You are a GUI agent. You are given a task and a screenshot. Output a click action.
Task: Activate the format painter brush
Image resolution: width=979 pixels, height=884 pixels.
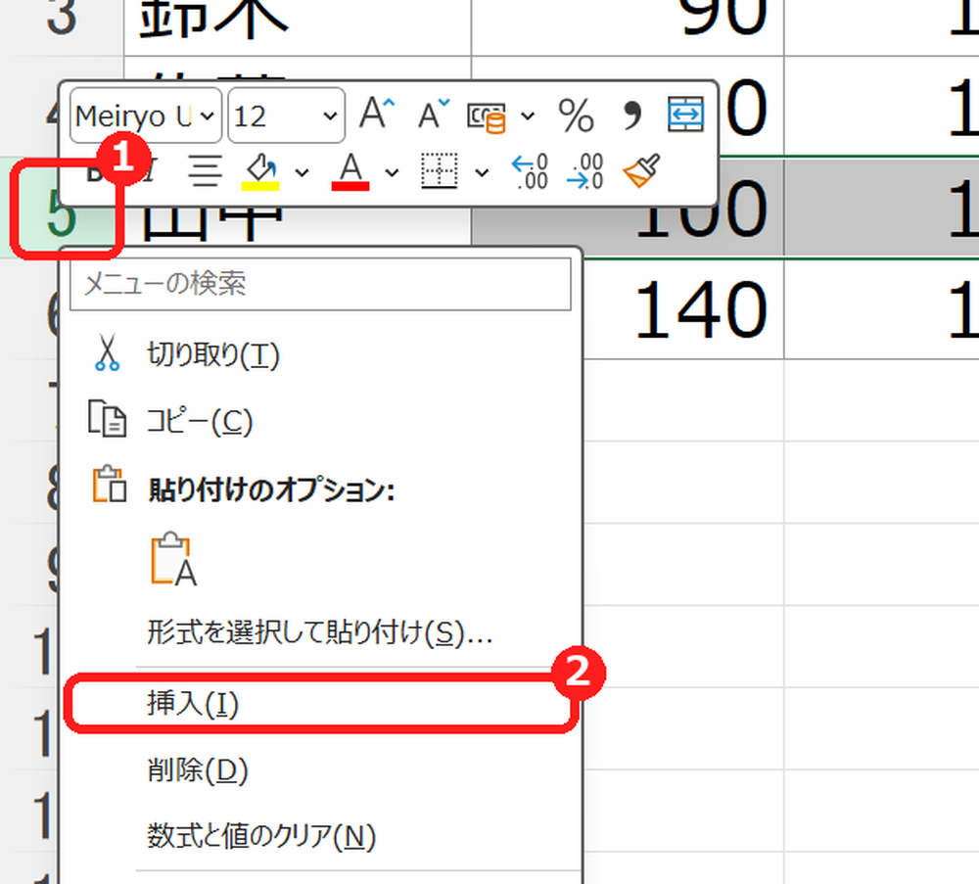coord(641,170)
